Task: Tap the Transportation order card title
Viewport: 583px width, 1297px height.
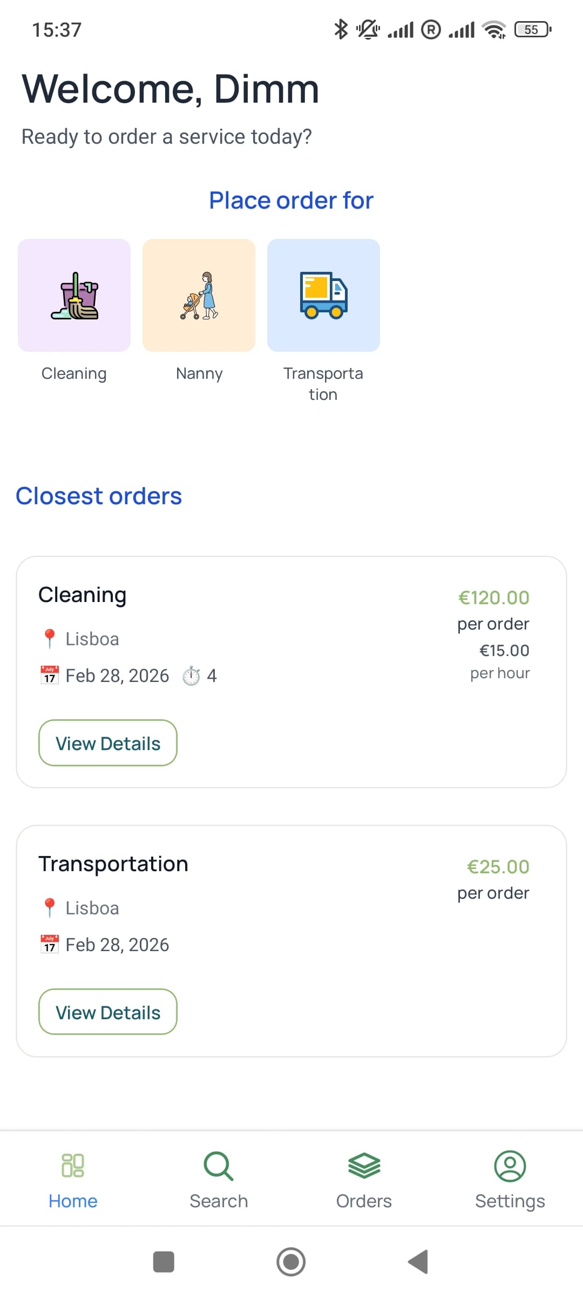Action: tap(113, 864)
